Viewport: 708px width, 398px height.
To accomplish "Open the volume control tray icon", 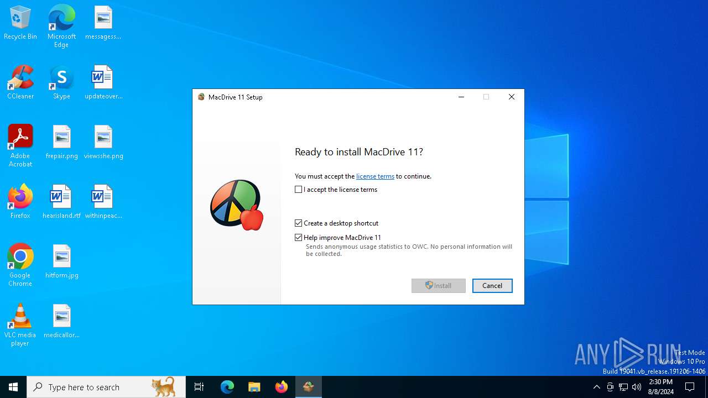I will click(637, 387).
